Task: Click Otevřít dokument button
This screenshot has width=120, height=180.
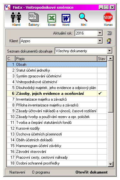Action: (x=92, y=172)
